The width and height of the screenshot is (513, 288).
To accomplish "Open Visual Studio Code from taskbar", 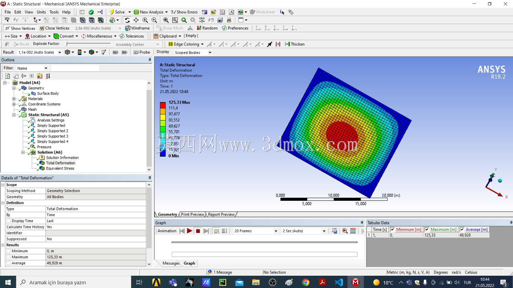I will pos(339,282).
